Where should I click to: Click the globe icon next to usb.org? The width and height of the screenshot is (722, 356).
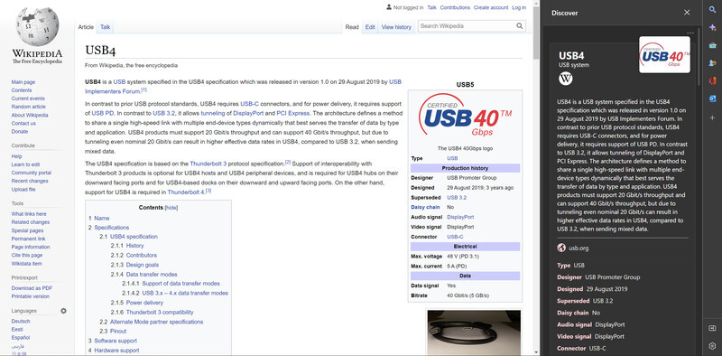click(x=560, y=248)
